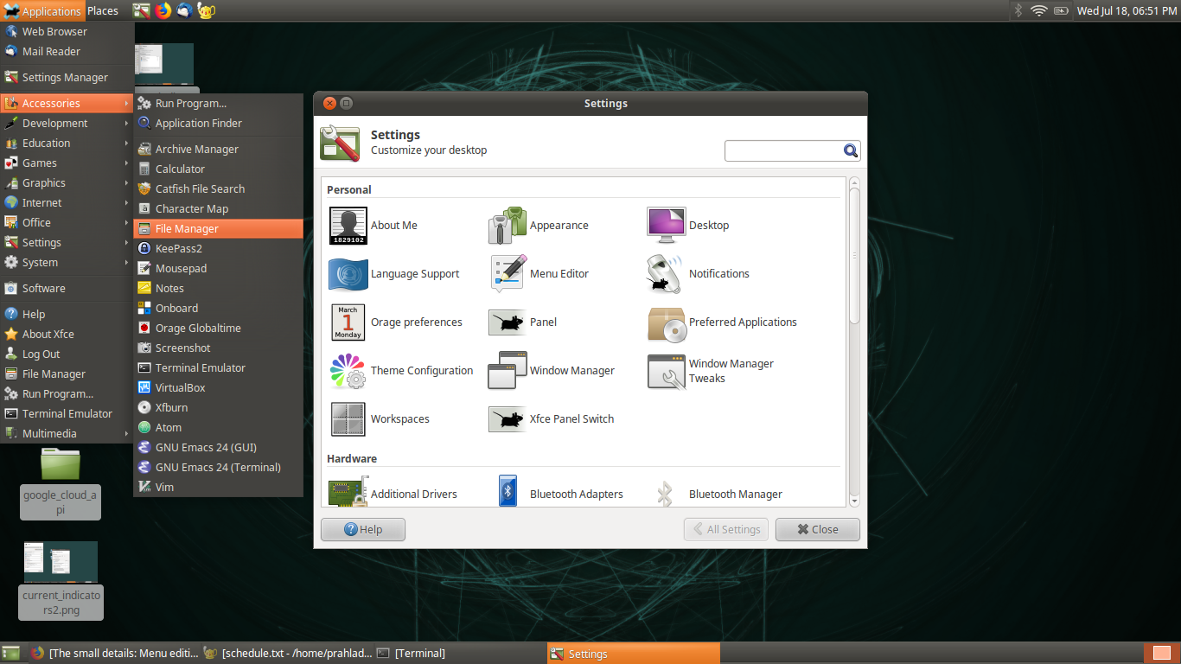Click the Close button in Settings
1181x664 pixels.
click(x=818, y=529)
